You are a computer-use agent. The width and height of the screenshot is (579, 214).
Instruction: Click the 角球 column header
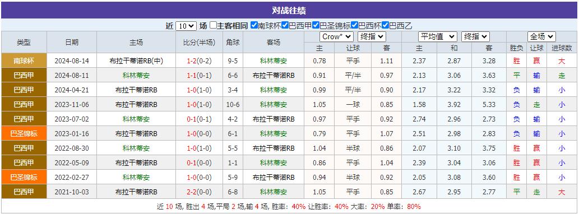click(233, 42)
